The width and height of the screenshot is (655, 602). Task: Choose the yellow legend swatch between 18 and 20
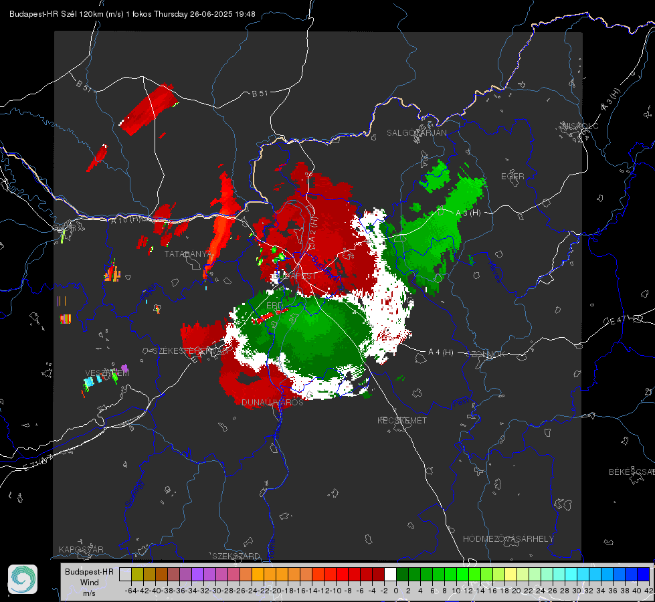[510, 574]
